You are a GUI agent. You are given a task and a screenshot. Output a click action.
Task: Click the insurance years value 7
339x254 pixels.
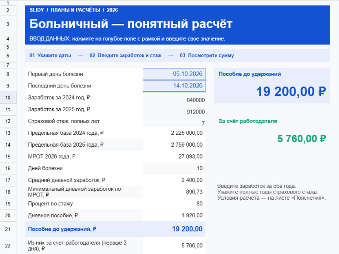(x=203, y=123)
